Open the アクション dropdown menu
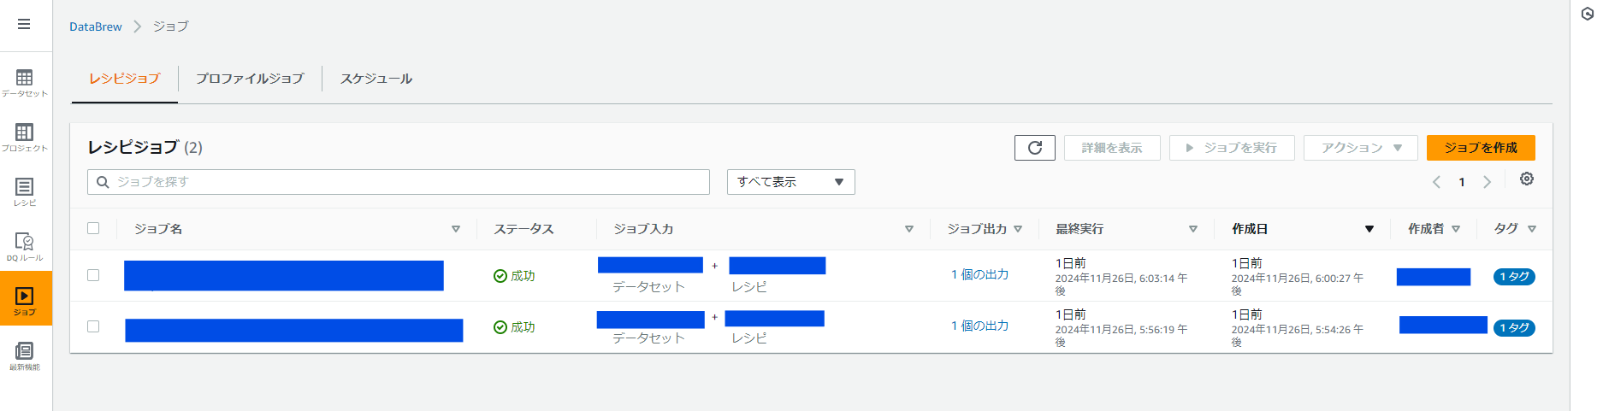 tap(1361, 148)
